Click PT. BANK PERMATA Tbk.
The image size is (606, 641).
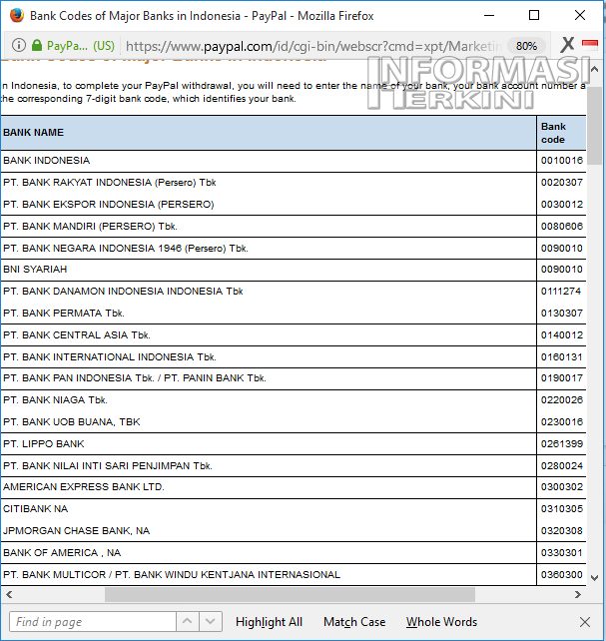[63, 314]
